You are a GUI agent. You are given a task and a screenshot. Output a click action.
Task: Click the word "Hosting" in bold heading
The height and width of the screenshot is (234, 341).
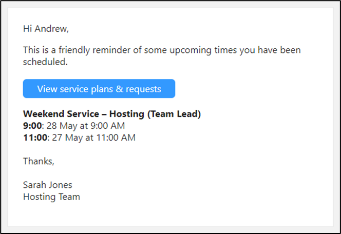tap(126, 114)
